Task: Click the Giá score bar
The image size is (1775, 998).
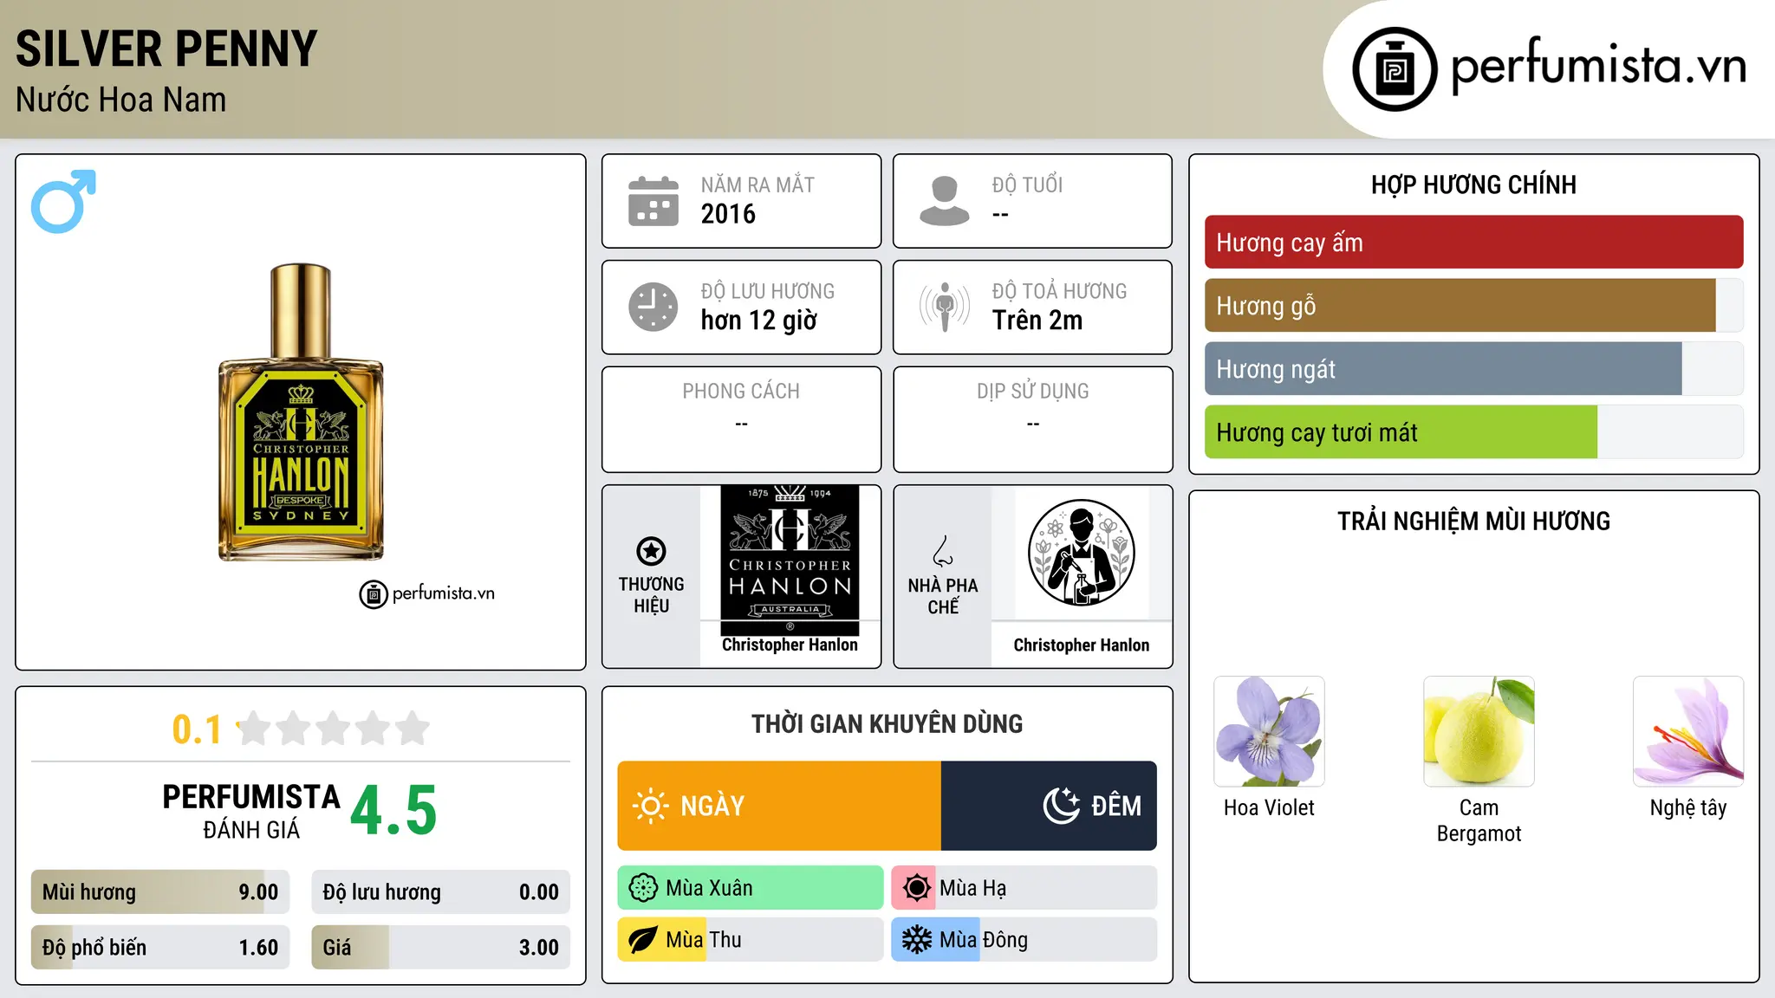Action: 440,948
